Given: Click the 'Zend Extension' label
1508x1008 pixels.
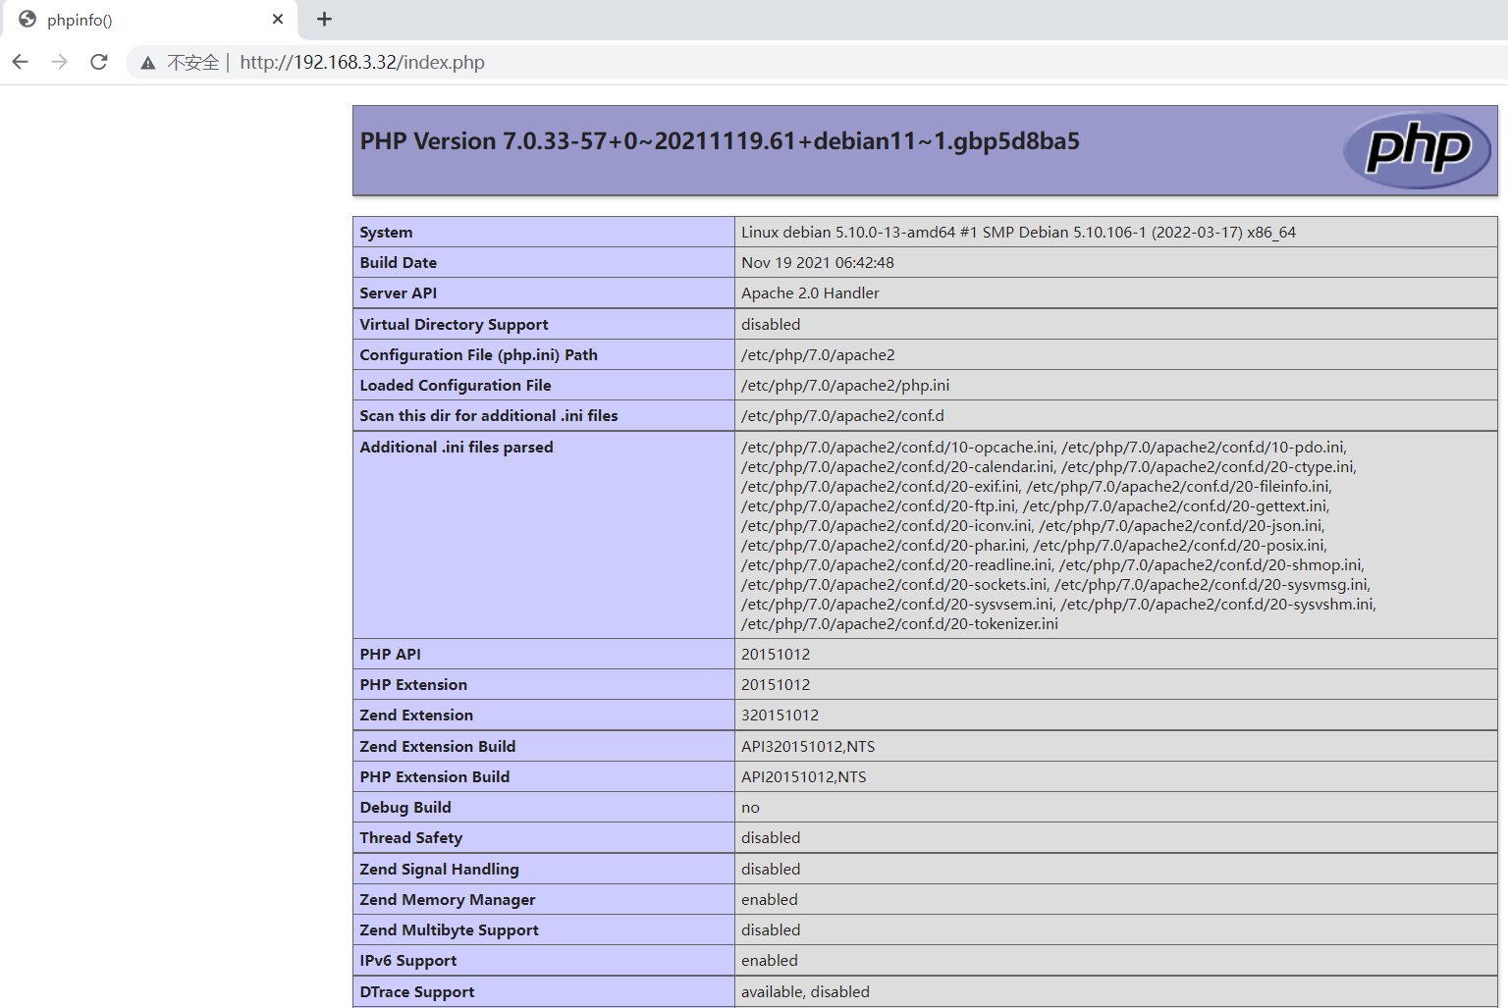Looking at the screenshot, I should [x=416, y=716].
